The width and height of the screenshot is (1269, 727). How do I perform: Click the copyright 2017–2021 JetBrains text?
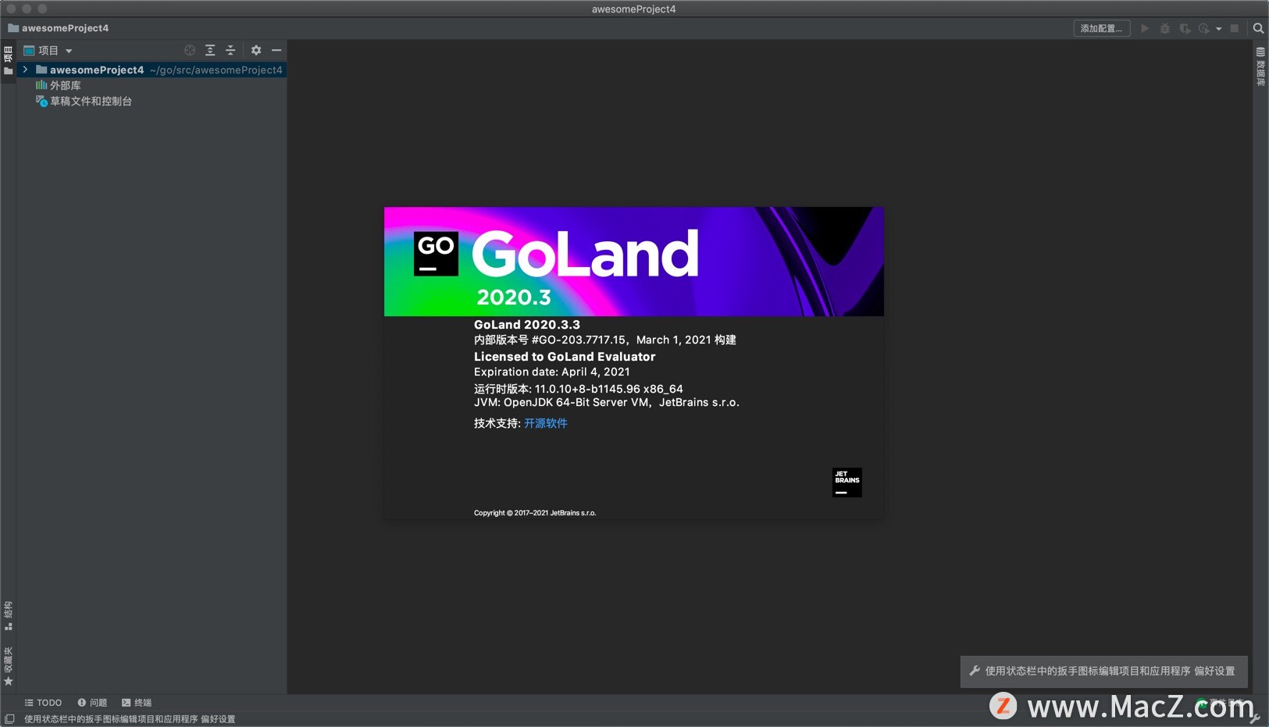pyautogui.click(x=535, y=513)
